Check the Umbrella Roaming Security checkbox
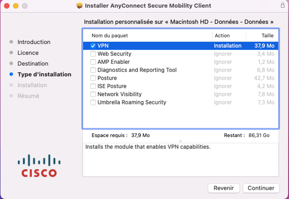Viewport: 289px width, 199px height. [x=93, y=103]
